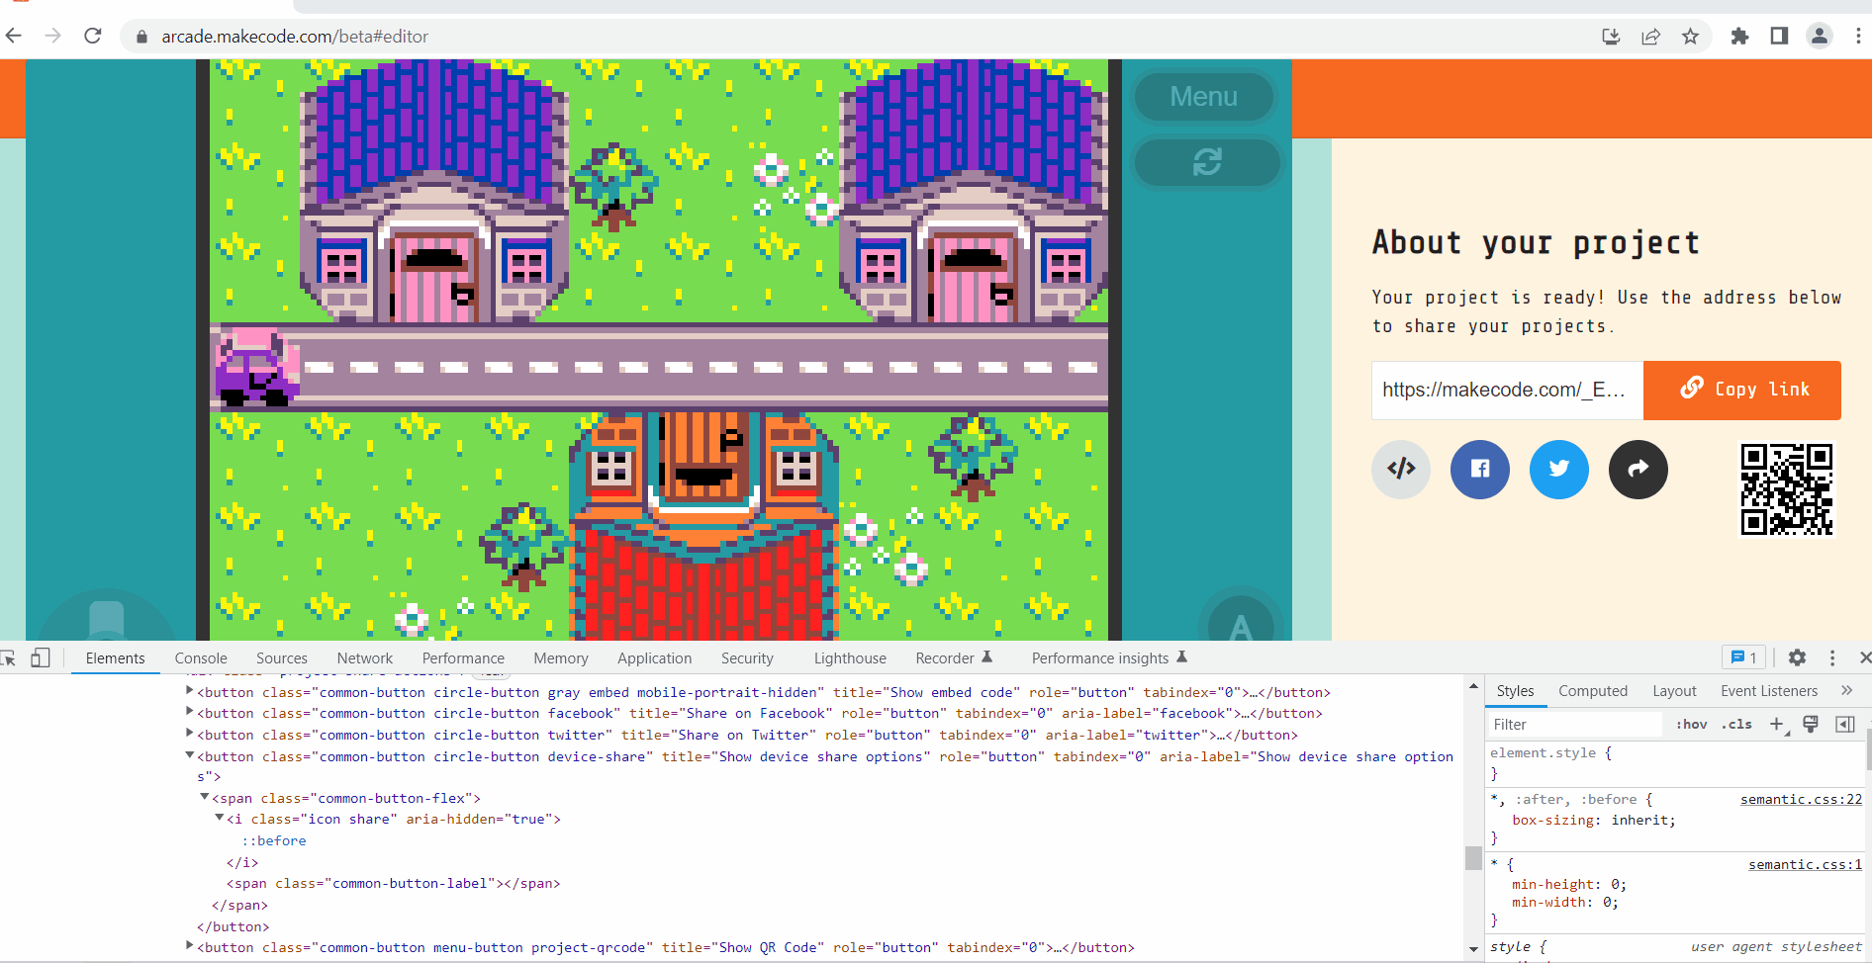Viewport: 1872px width, 963px height.
Task: Open the Application tab
Action: [655, 658]
